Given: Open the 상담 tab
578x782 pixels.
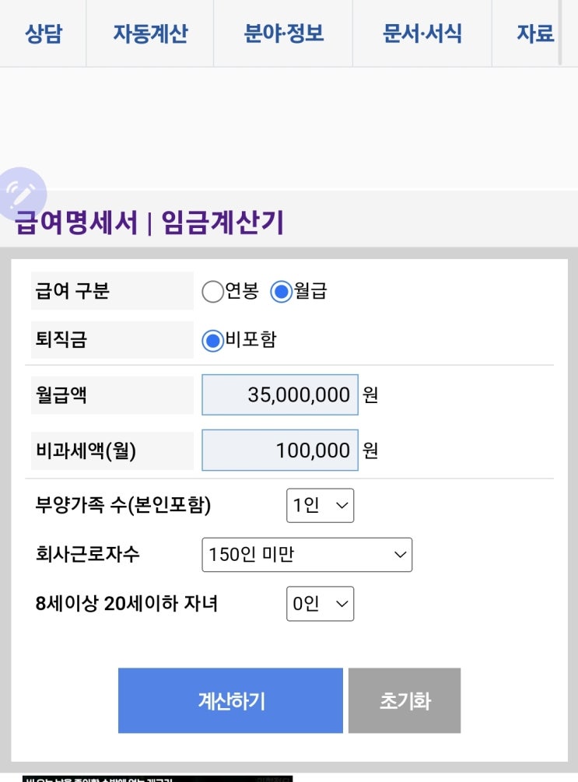Looking at the screenshot, I should pos(43,33).
